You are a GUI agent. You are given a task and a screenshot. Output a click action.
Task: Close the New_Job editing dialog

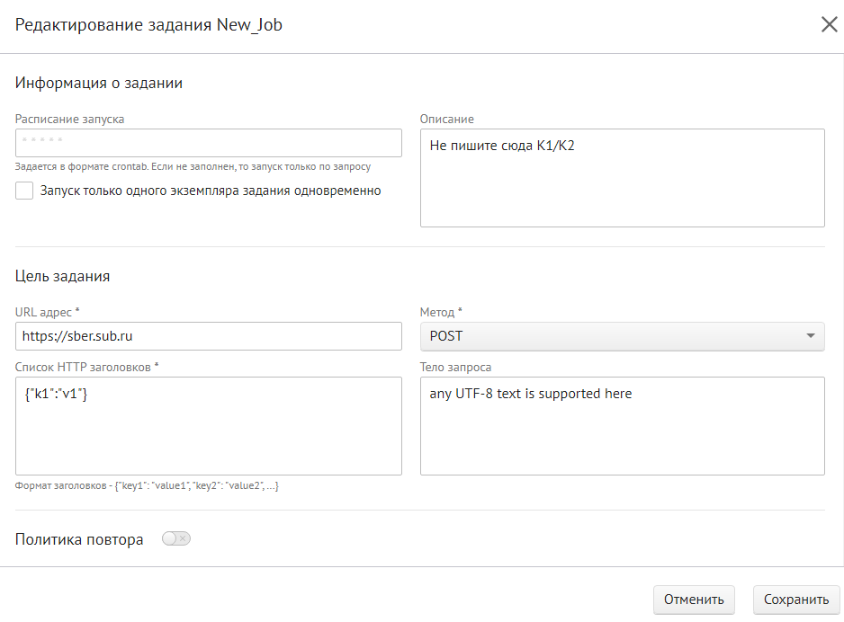click(x=829, y=25)
